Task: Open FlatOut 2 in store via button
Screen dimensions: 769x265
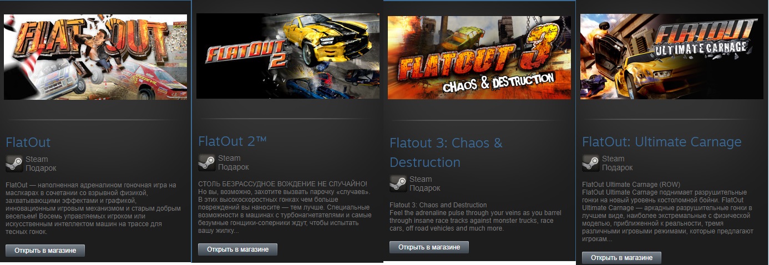Action: (x=237, y=249)
